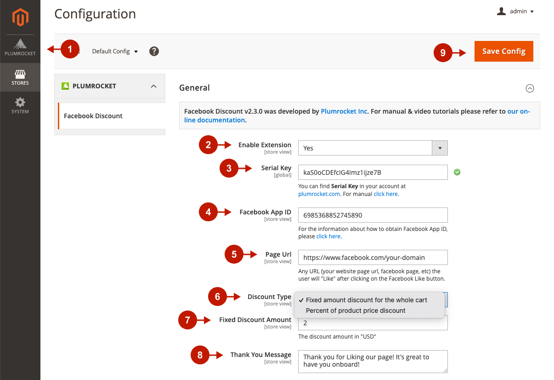Click the Save Config button
The width and height of the screenshot is (554, 380).
tap(503, 51)
